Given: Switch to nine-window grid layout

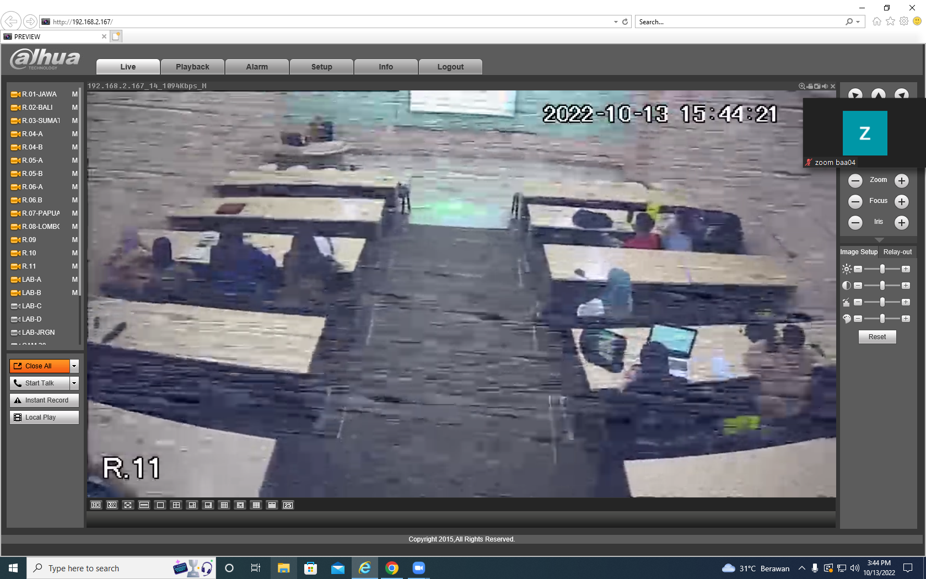Looking at the screenshot, I should pyautogui.click(x=224, y=505).
